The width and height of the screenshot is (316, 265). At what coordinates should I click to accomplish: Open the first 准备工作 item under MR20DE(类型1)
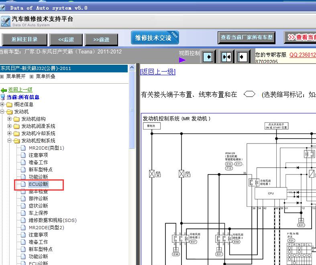point(38,162)
